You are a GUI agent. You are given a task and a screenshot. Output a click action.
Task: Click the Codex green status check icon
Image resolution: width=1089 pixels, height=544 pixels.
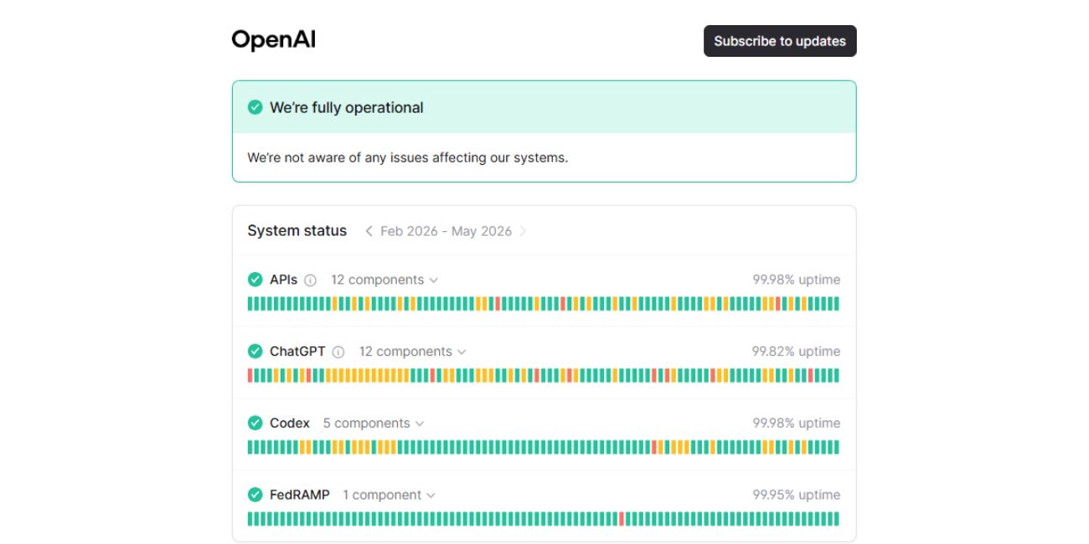(255, 423)
